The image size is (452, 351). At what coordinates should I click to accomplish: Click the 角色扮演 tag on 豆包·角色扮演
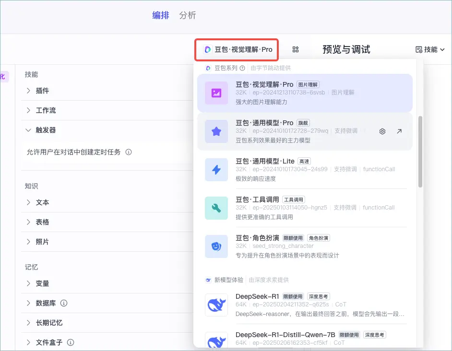pos(319,238)
